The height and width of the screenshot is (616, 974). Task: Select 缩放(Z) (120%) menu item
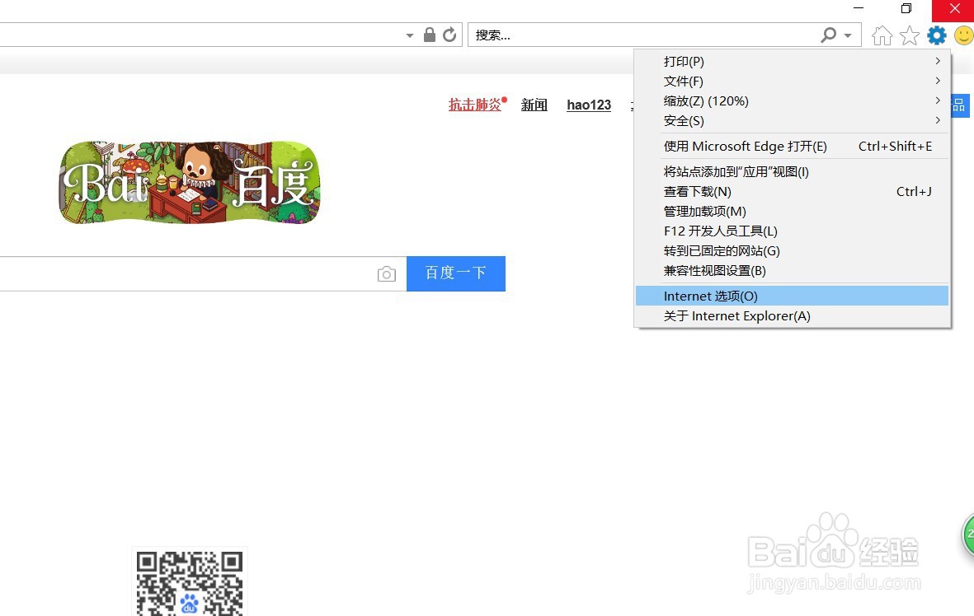(792, 101)
